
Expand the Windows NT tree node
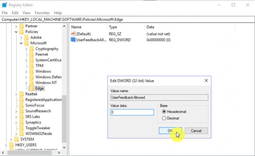(26, 83)
